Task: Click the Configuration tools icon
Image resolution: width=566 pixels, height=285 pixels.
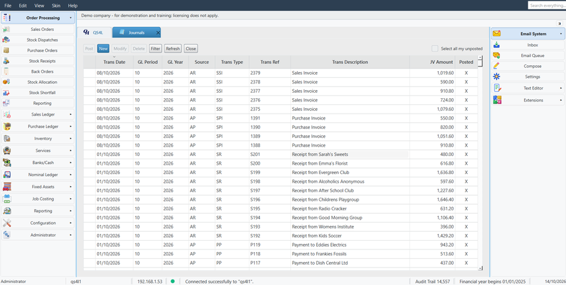Action: tap(7, 222)
